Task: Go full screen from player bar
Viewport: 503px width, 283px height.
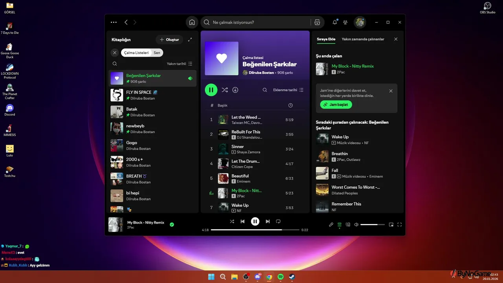Action: 400,225
